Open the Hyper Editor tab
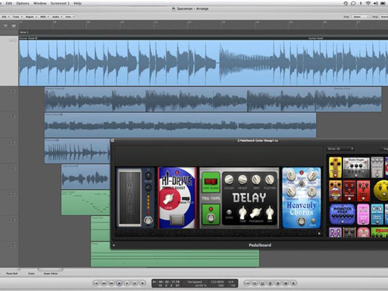This screenshot has width=388, height=291. click(x=50, y=273)
